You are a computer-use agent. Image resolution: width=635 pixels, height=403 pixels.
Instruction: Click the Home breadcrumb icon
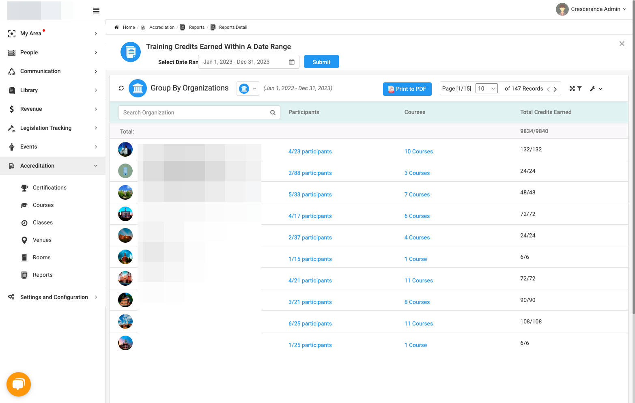coord(117,27)
